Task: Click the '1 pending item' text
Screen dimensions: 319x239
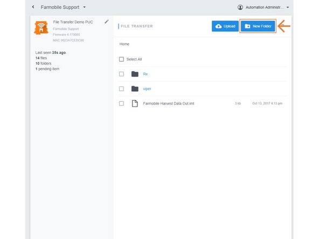Action: (47, 69)
